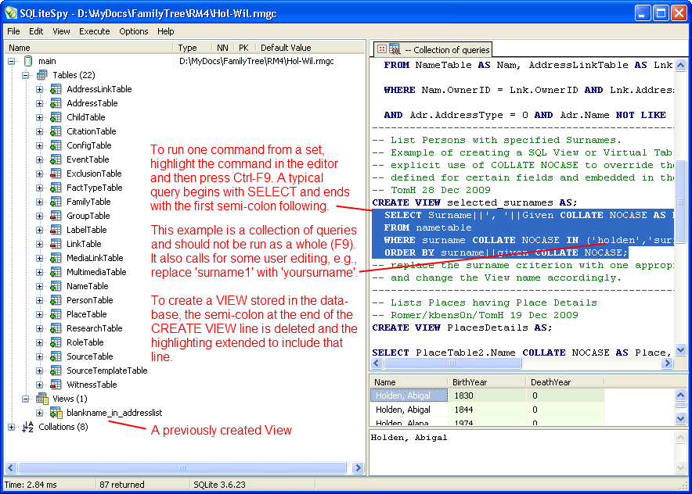Click the GroupTable table icon
692x494 pixels.
point(56,216)
